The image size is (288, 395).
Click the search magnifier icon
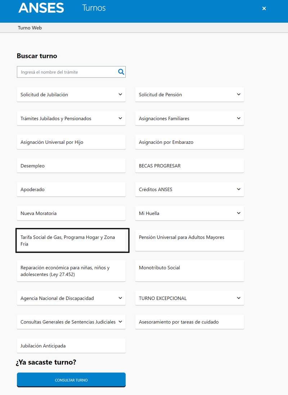click(121, 72)
